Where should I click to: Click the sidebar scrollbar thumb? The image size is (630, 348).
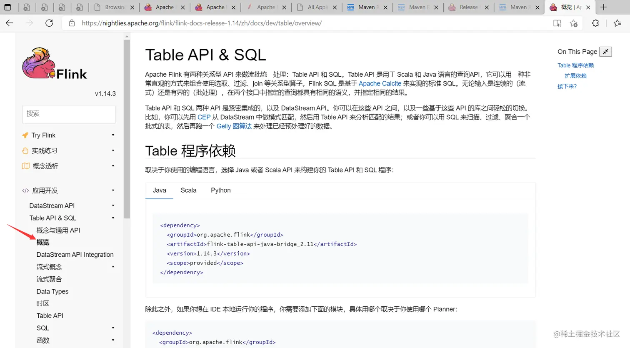coord(127,129)
